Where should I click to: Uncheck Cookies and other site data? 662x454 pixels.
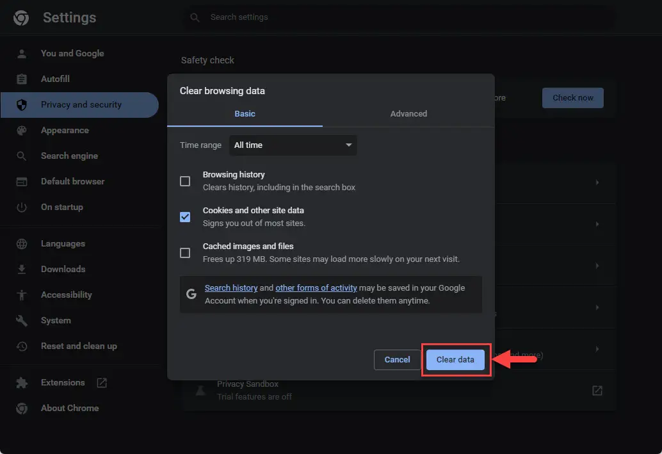185,217
